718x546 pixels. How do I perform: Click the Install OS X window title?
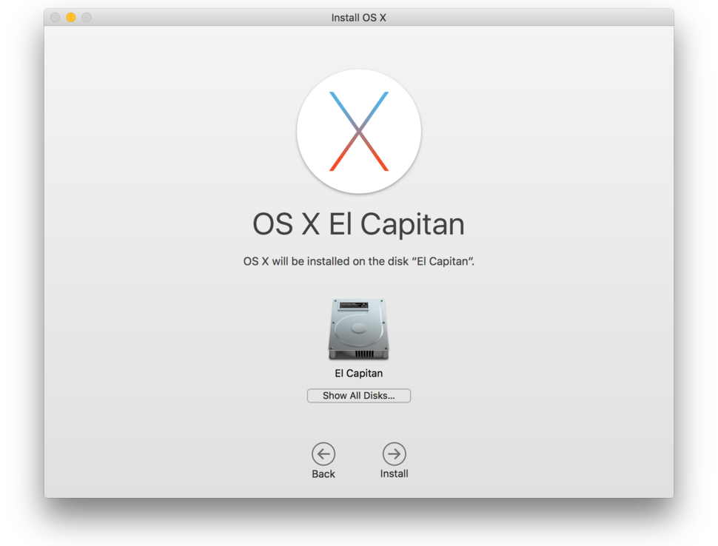(358, 18)
